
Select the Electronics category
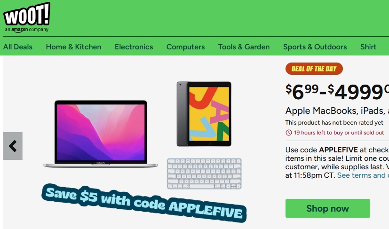pos(134,47)
